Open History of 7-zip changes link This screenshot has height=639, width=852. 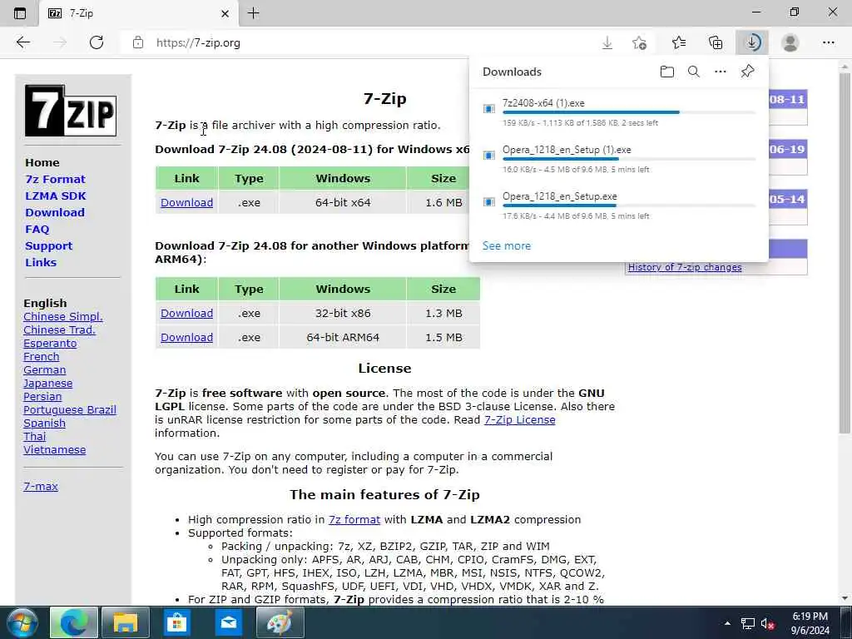pos(685,267)
